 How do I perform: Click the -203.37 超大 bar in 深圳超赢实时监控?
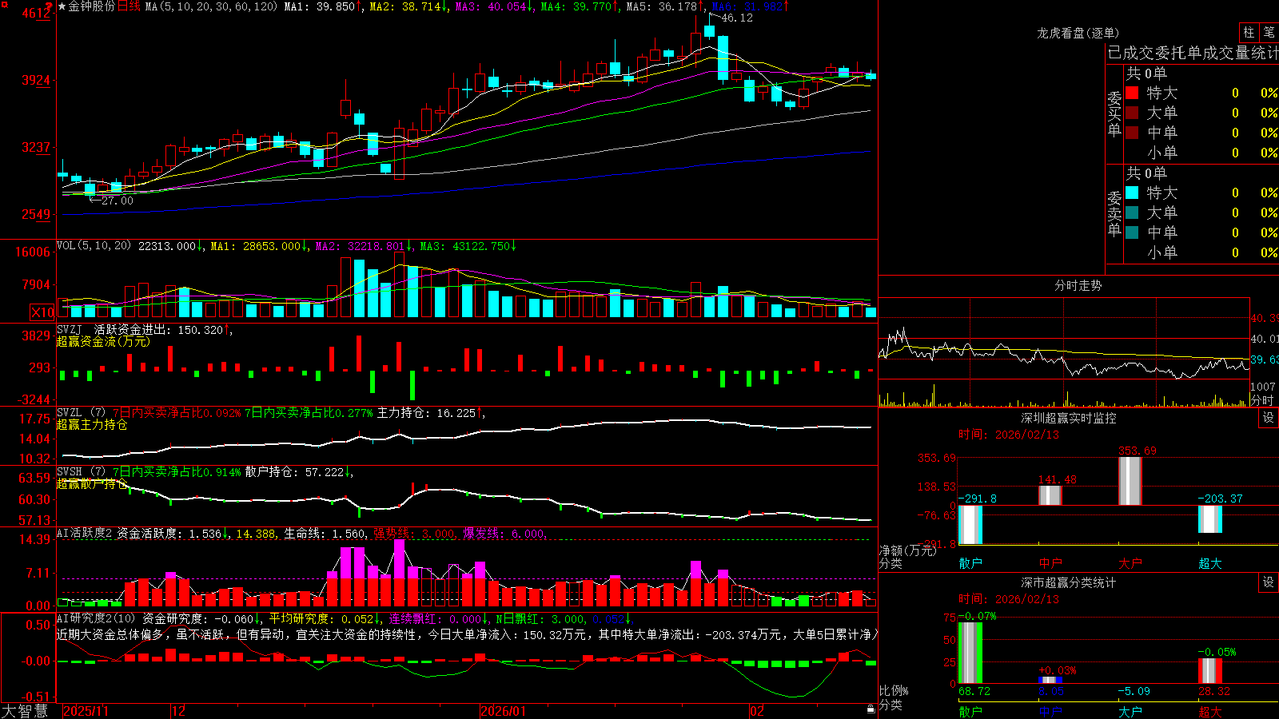click(1209, 518)
